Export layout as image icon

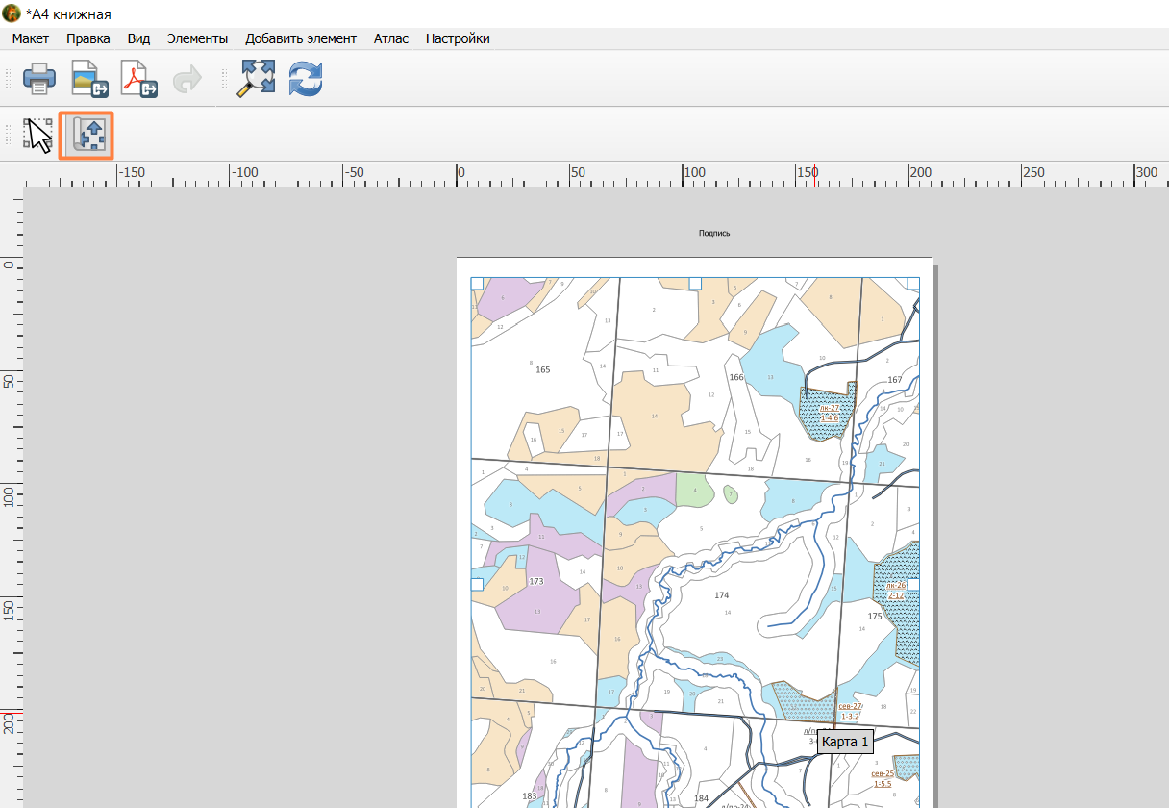coord(89,79)
